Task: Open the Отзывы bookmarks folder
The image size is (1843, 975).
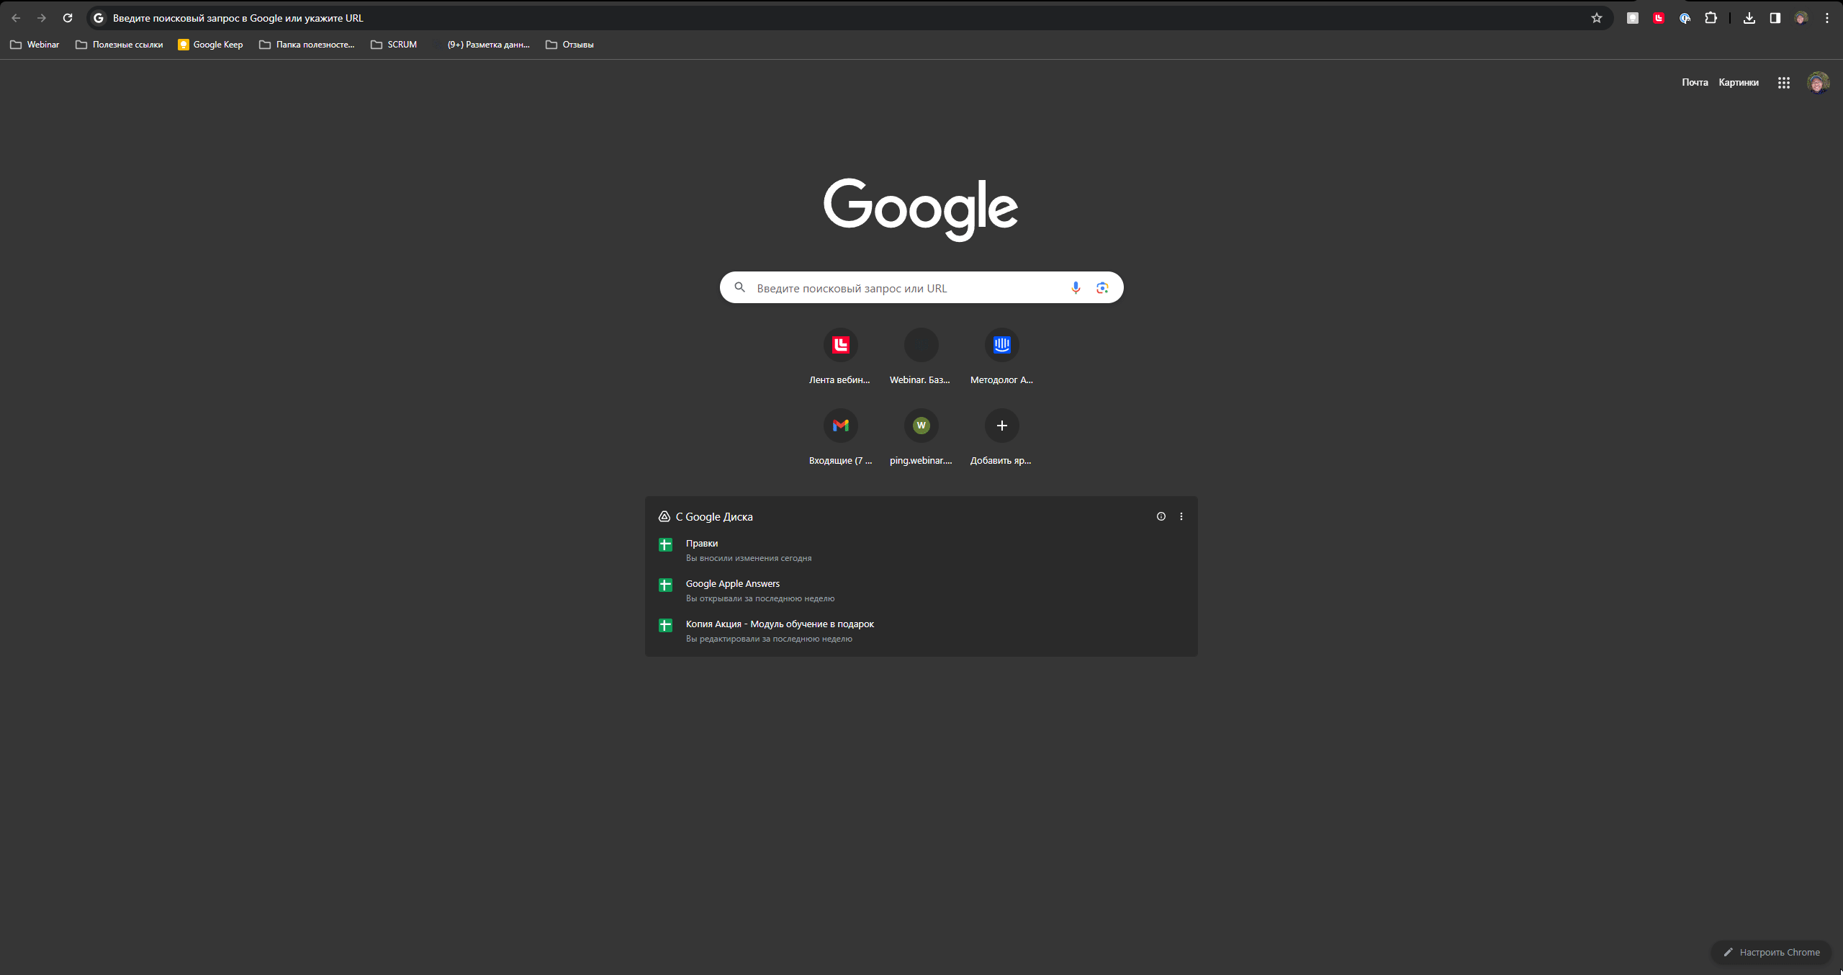Action: point(569,45)
